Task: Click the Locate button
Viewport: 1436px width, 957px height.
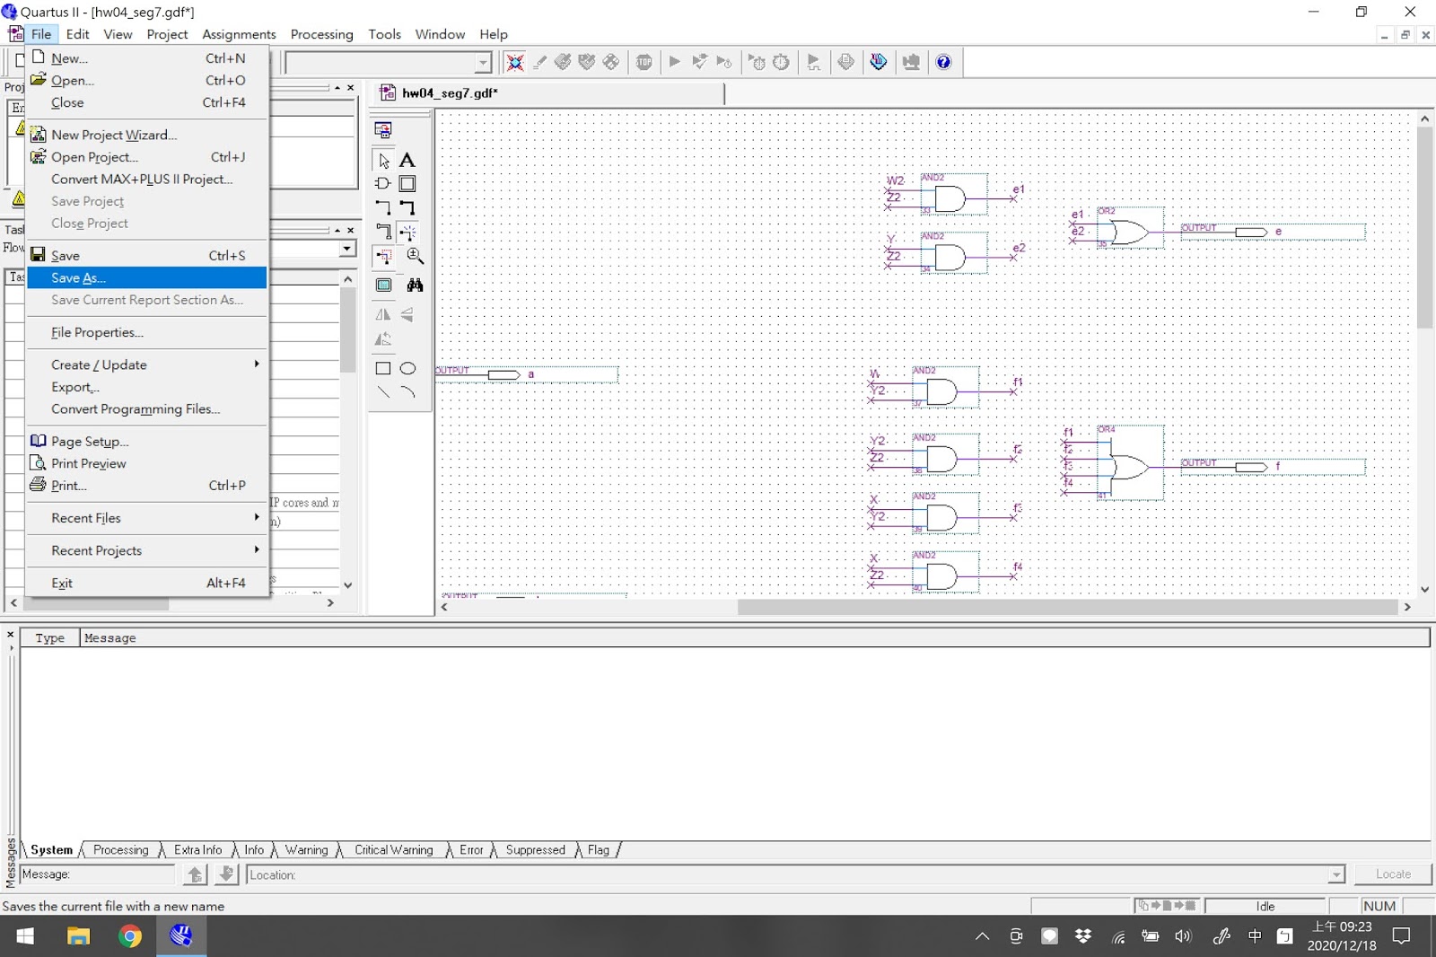Action: (x=1393, y=874)
